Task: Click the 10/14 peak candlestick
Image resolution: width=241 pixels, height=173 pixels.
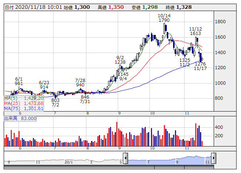Action: (x=164, y=28)
